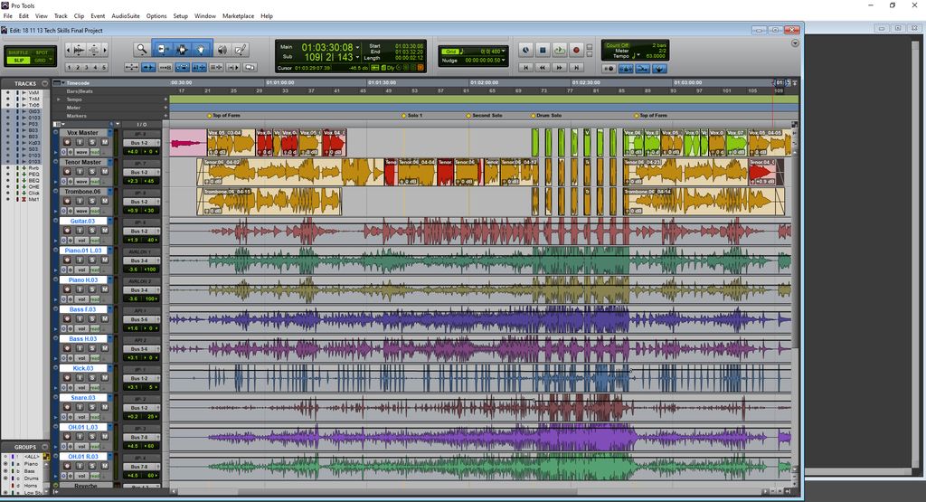Open the Clip menu
926x502 pixels.
pyautogui.click(x=79, y=16)
